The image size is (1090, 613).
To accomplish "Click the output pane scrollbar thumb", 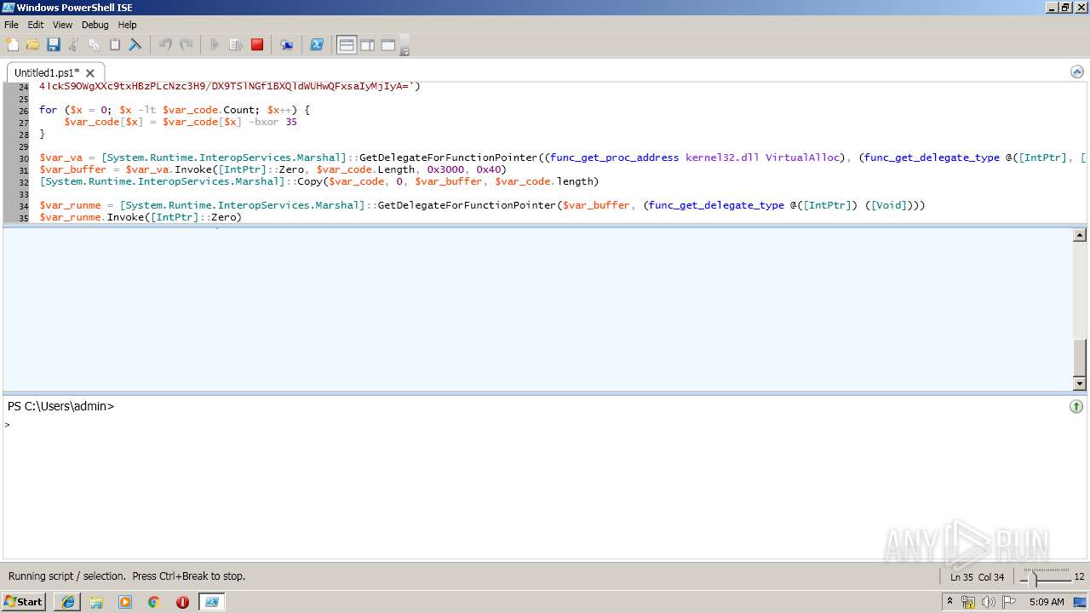I will pyautogui.click(x=1080, y=358).
